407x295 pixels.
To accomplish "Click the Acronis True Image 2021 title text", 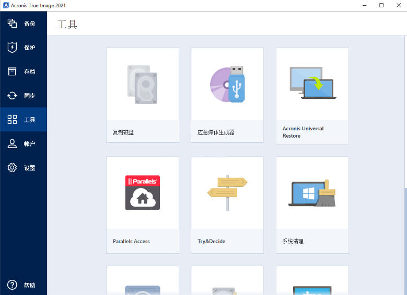I will pyautogui.click(x=38, y=5).
